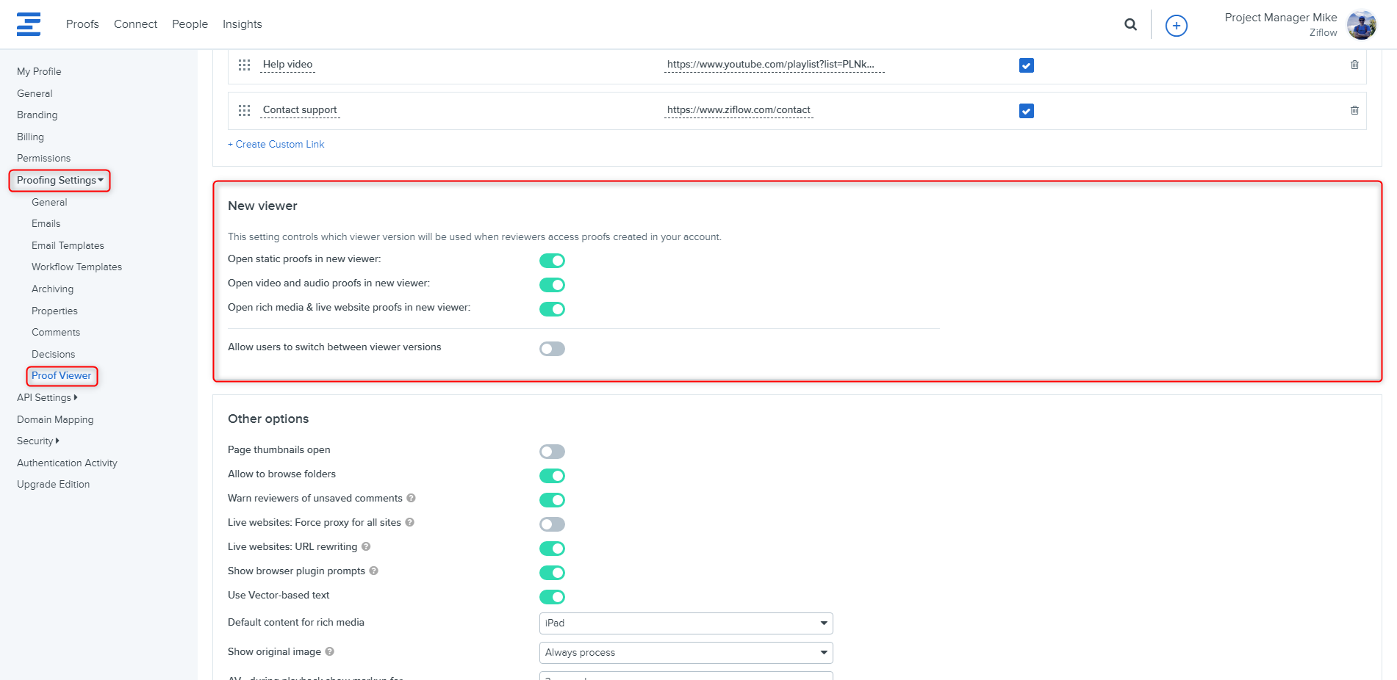Enable Allow users to switch viewer versions
The height and width of the screenshot is (680, 1397).
(552, 349)
